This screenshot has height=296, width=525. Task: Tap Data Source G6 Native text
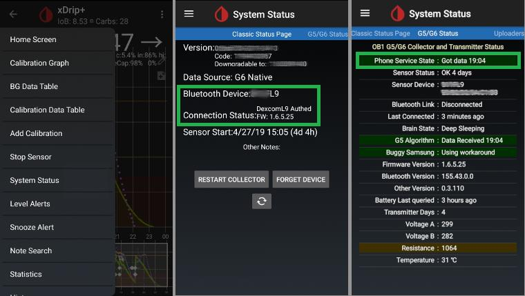coord(228,77)
